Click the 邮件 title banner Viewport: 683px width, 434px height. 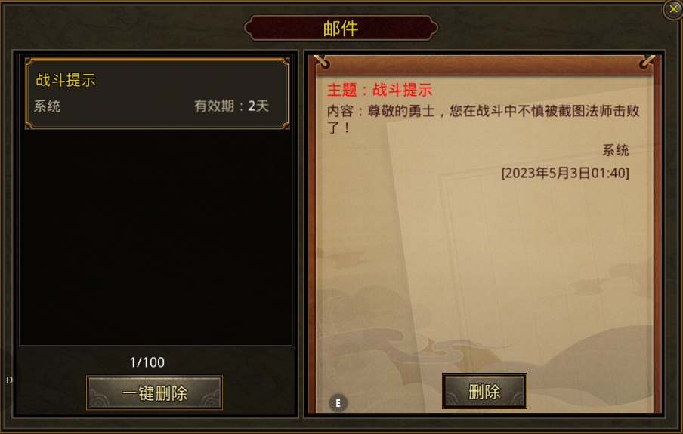click(341, 28)
